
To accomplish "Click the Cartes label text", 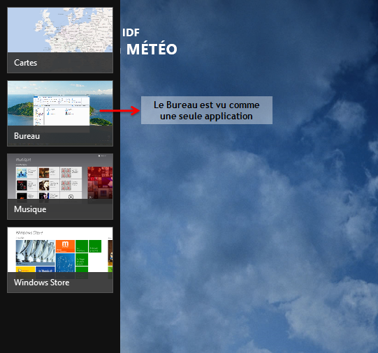I will (26, 63).
